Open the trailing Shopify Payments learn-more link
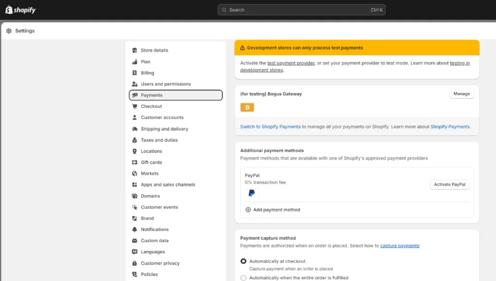The image size is (496, 281). point(450,126)
